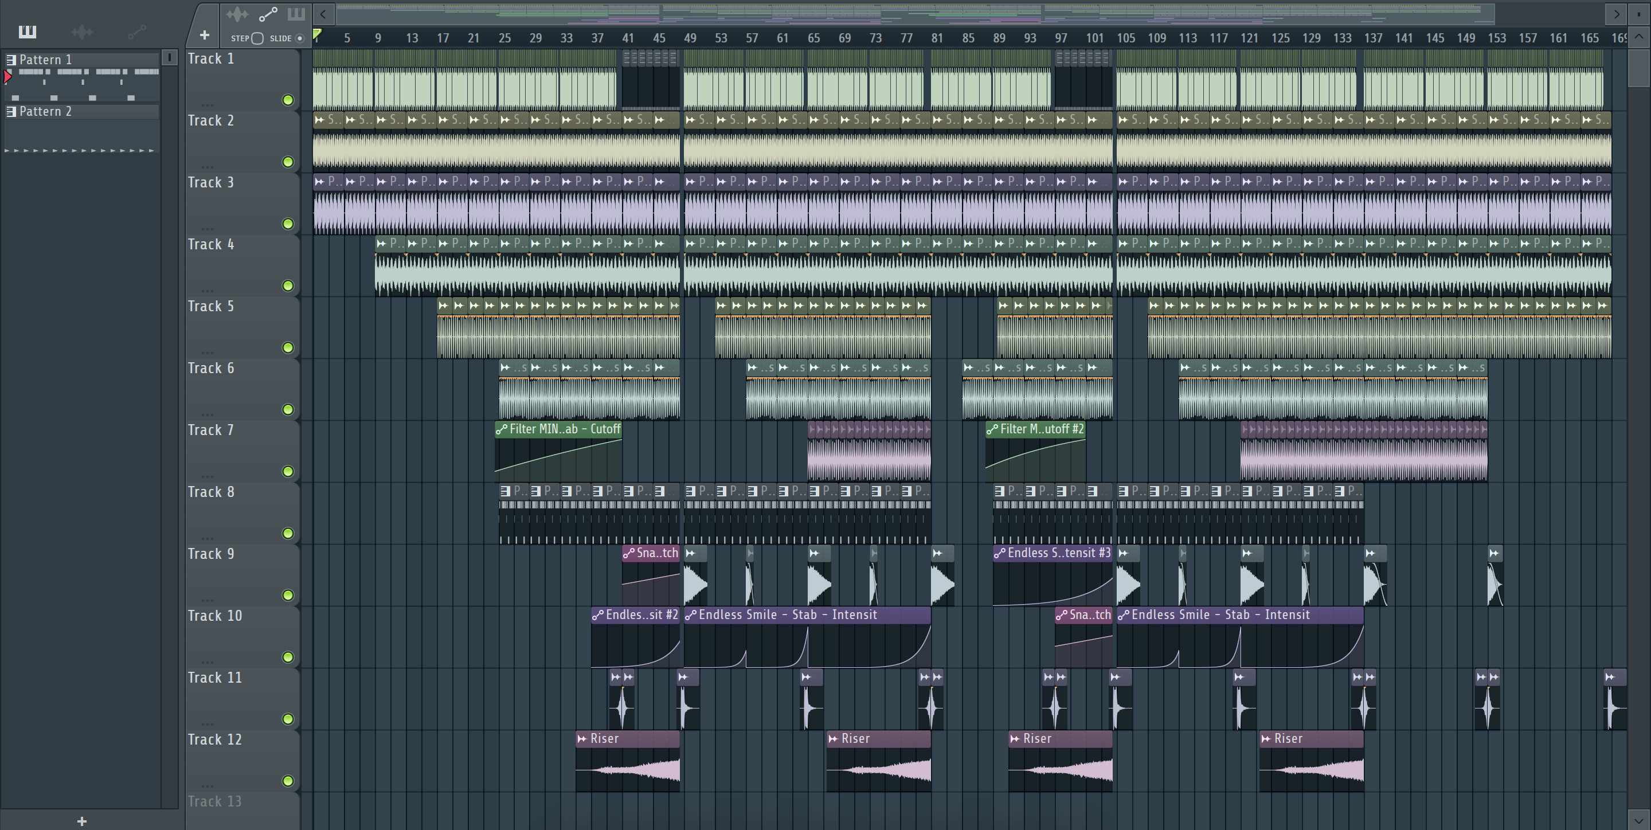This screenshot has width=1651, height=830.
Task: Enable the STEP editing mode checkbox
Action: click(x=257, y=38)
